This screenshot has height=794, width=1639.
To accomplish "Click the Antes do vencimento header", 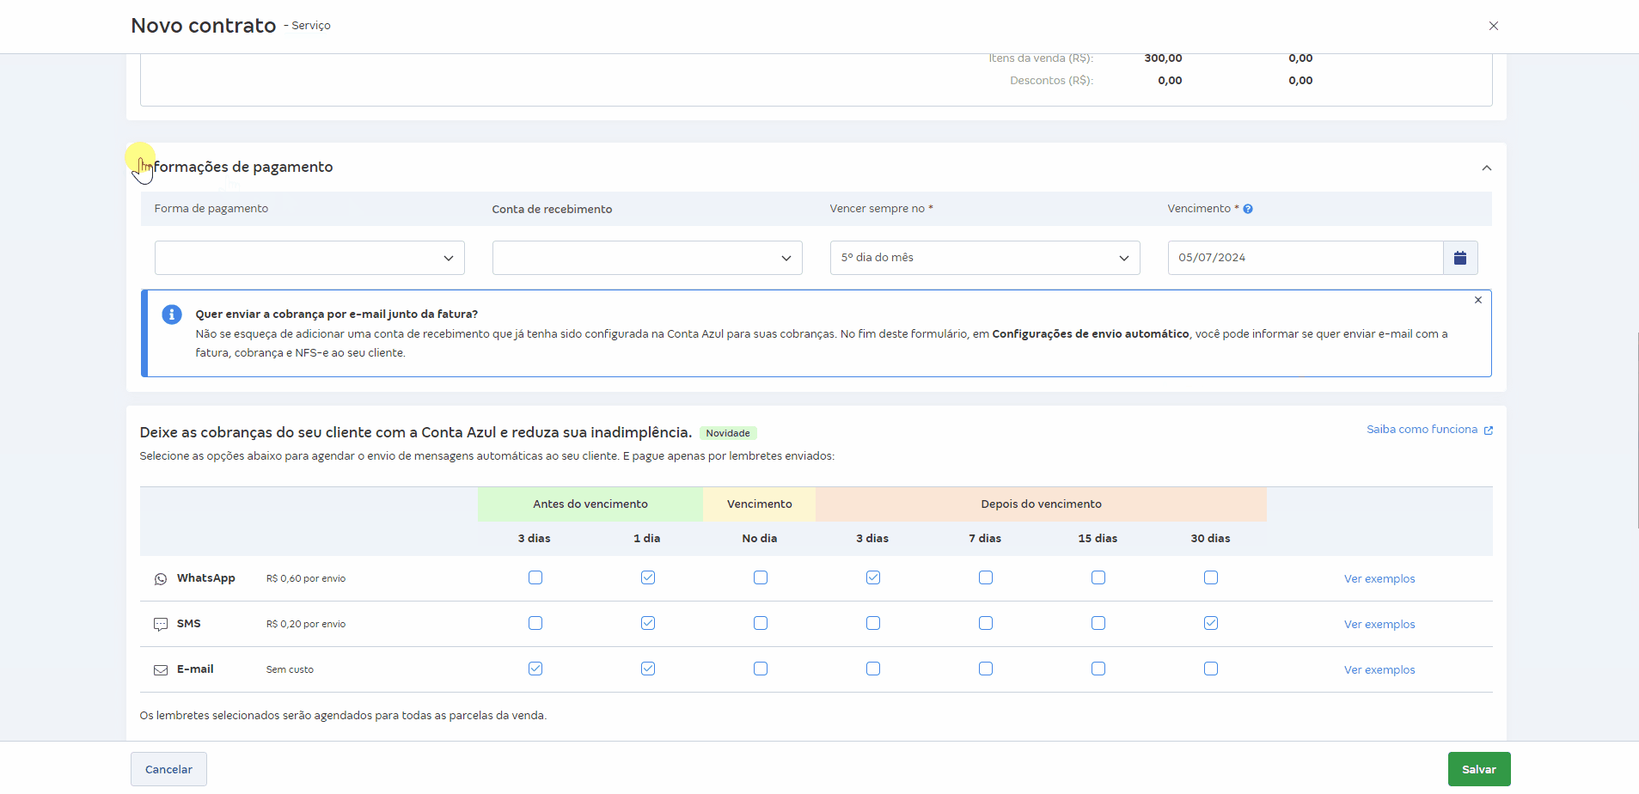I will tap(590, 504).
